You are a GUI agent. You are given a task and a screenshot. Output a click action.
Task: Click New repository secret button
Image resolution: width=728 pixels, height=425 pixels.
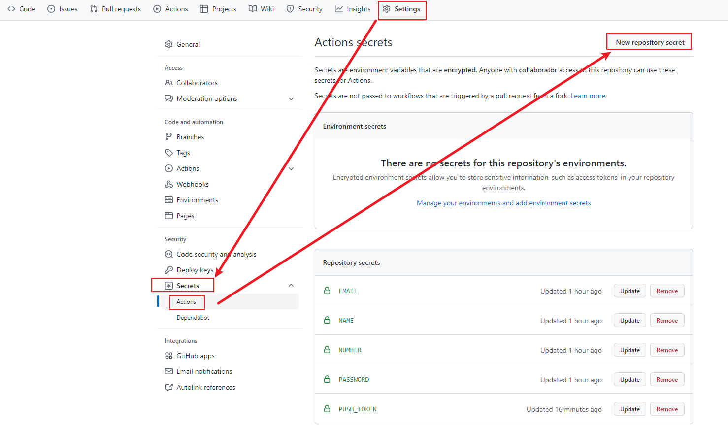(650, 42)
